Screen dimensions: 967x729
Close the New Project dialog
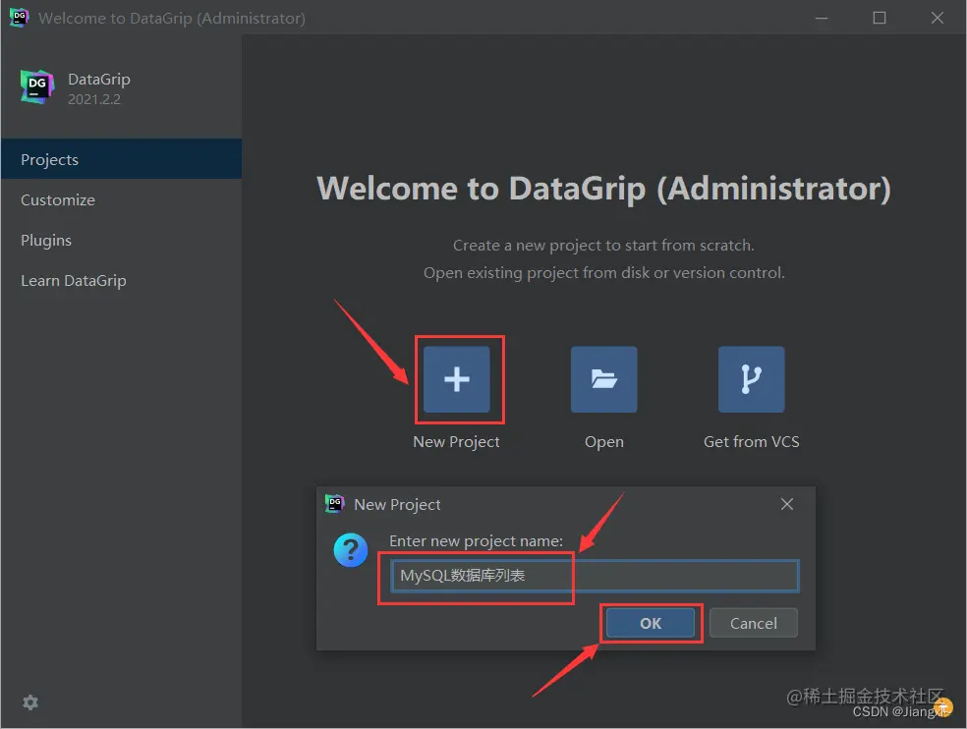pos(787,504)
